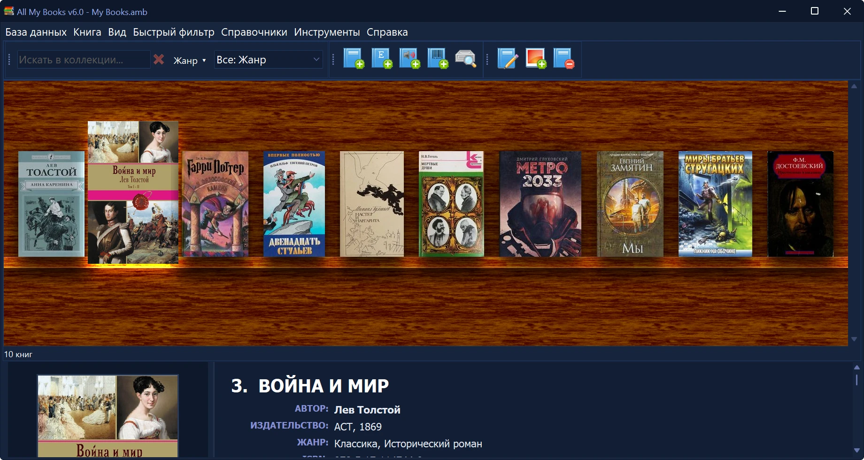
Task: Click the details panel scroll up arrow
Action: coord(857,367)
